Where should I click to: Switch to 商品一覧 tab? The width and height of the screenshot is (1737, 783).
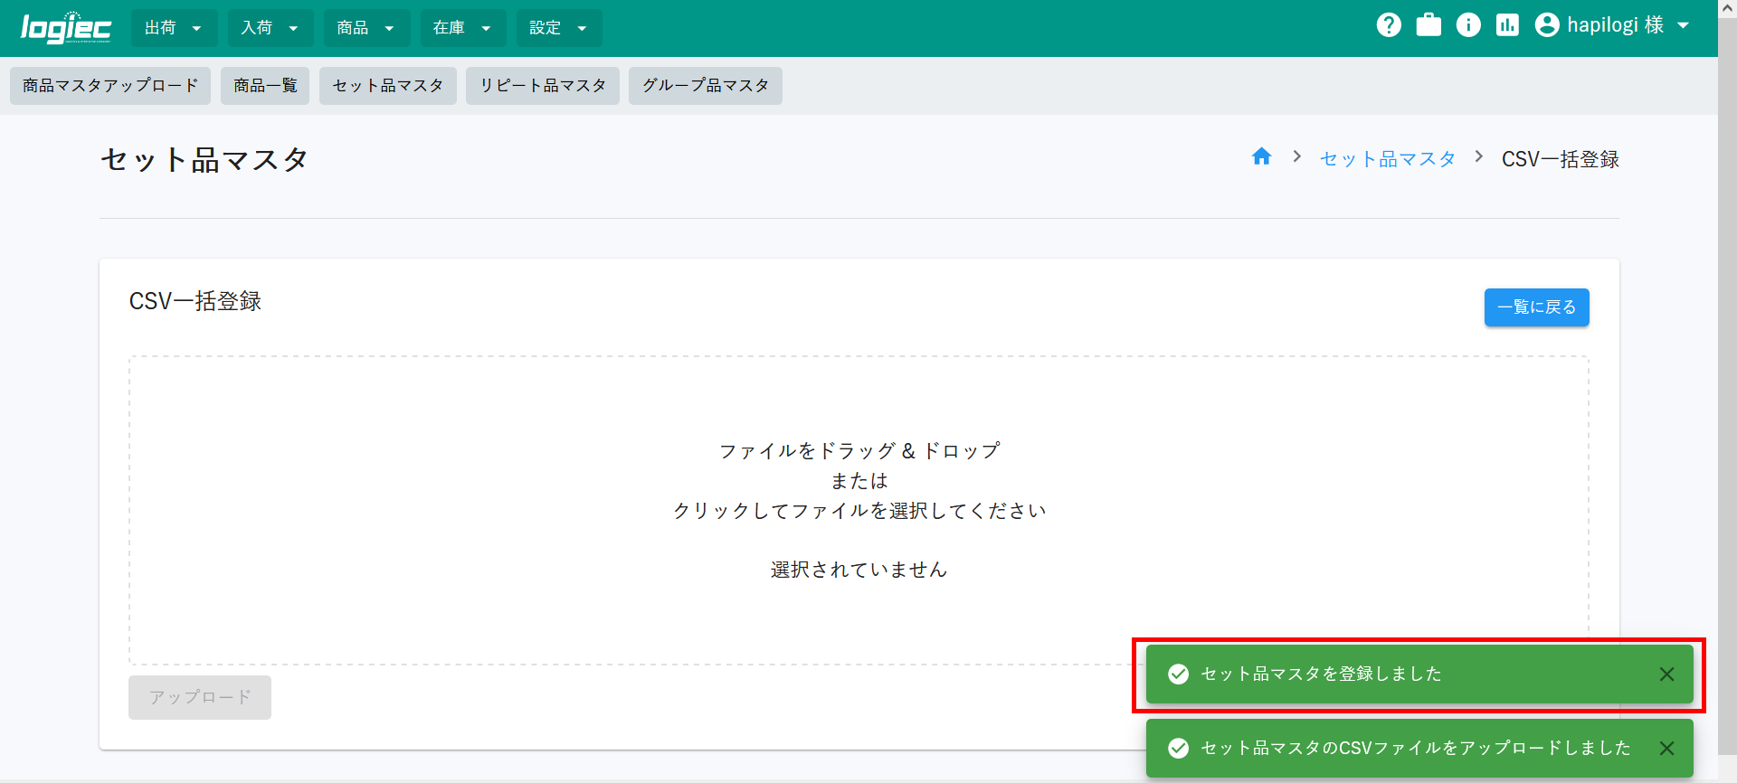[x=265, y=86]
